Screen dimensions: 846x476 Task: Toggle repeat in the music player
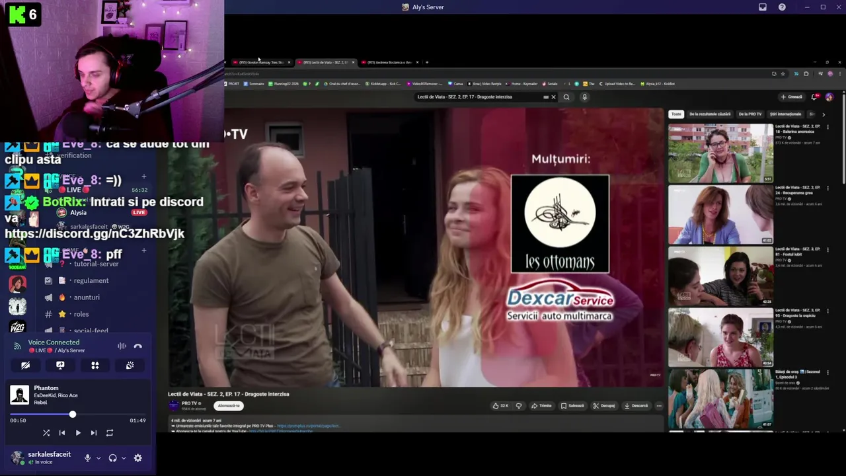[x=110, y=433]
